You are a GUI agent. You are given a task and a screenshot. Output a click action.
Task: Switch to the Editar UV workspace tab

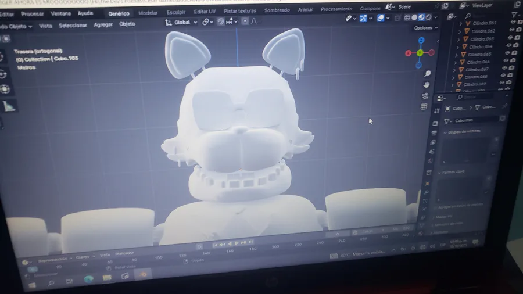[205, 12]
